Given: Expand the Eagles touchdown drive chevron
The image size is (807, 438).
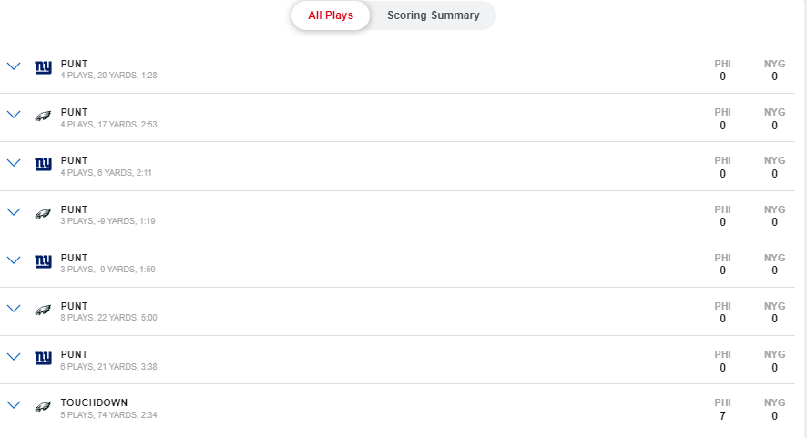Looking at the screenshot, I should (x=14, y=404).
